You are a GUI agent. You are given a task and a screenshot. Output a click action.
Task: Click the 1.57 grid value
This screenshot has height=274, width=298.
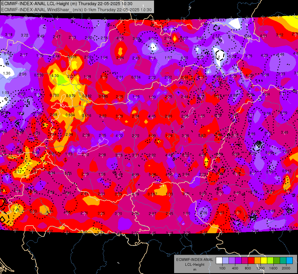(x=168, y=58)
